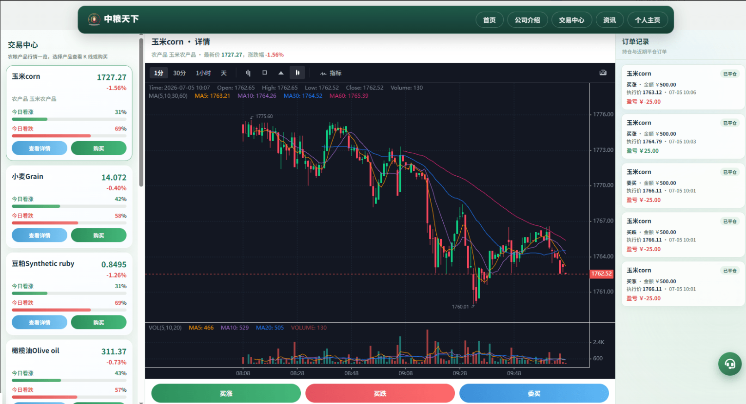Select the 玉米corn product card title

click(26, 76)
